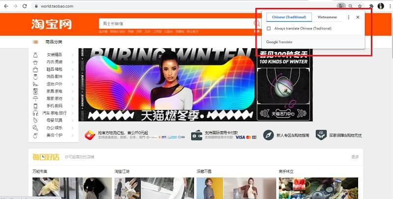Viewport: 393px width, 199px height.
Task: Expand the chevron on the handbag category row
Action: pyautogui.click(x=72, y=69)
